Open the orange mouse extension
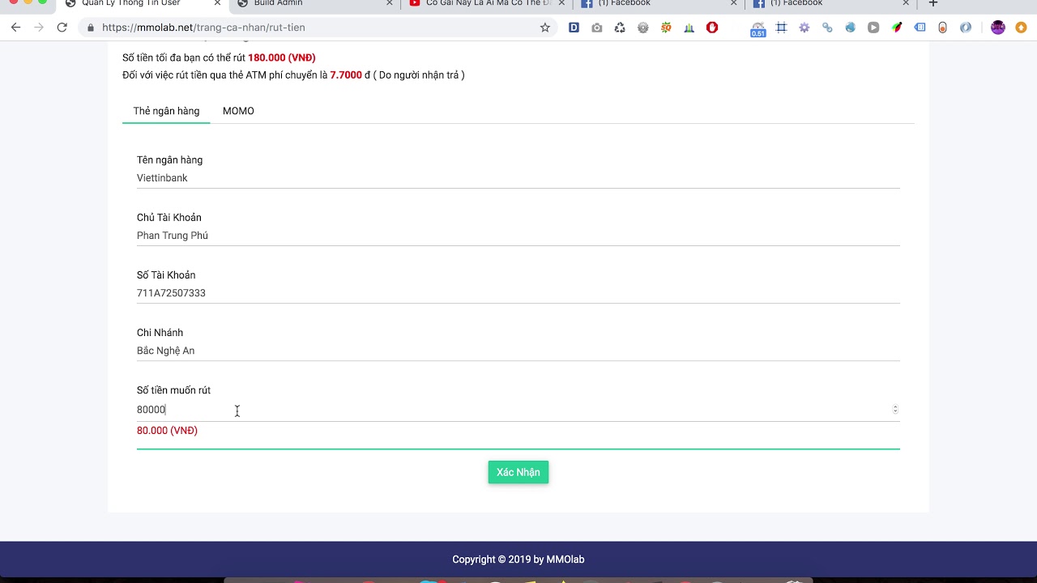1037x583 pixels. (x=942, y=28)
